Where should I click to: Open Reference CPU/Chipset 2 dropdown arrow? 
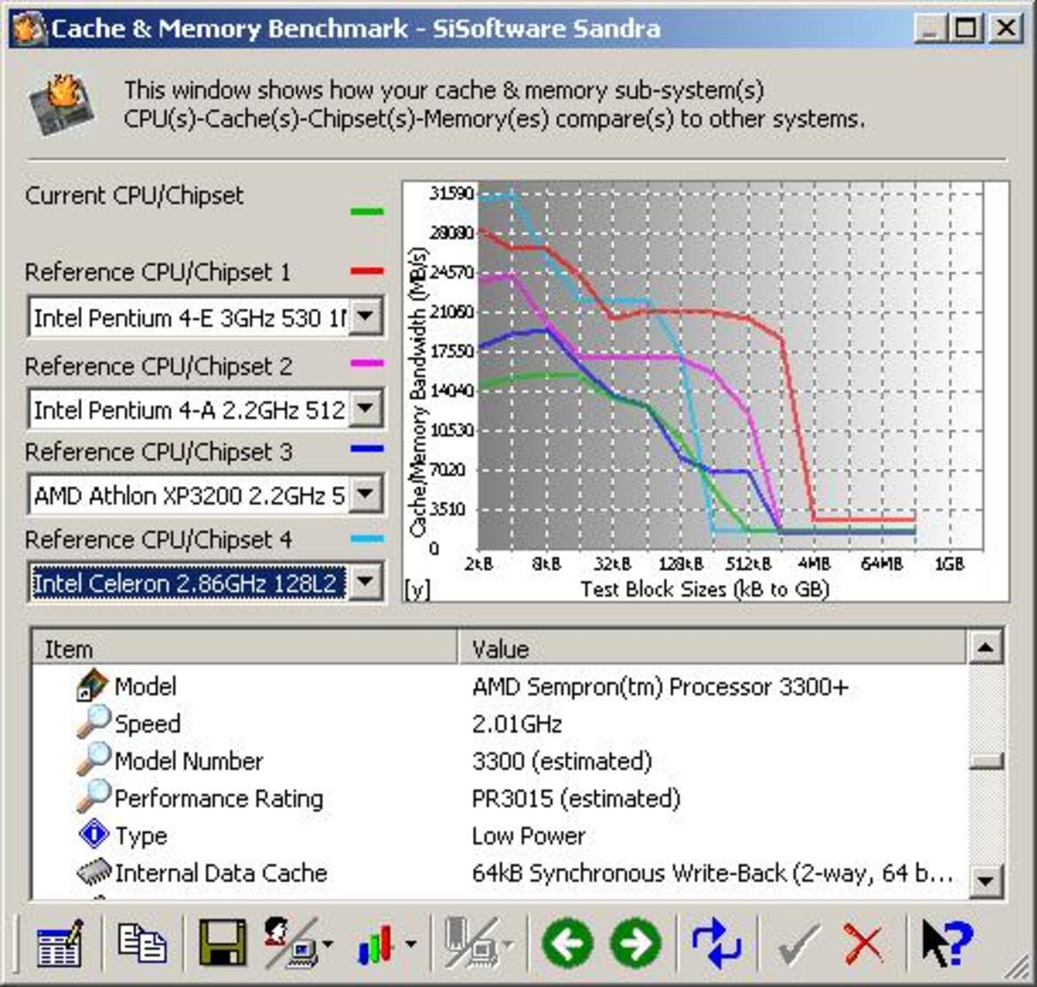click(x=365, y=408)
